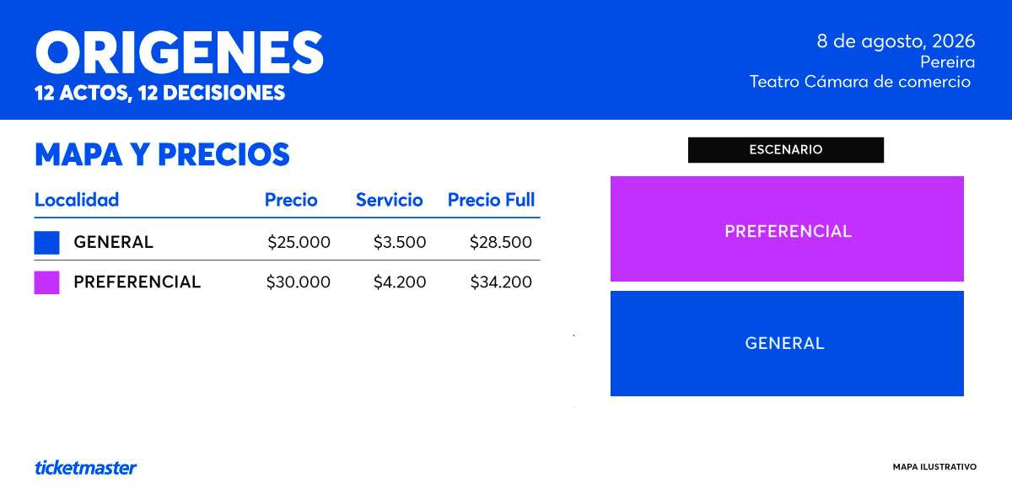Select the PREFERENCIAL row label
The width and height of the screenshot is (1012, 489).
[x=137, y=282]
